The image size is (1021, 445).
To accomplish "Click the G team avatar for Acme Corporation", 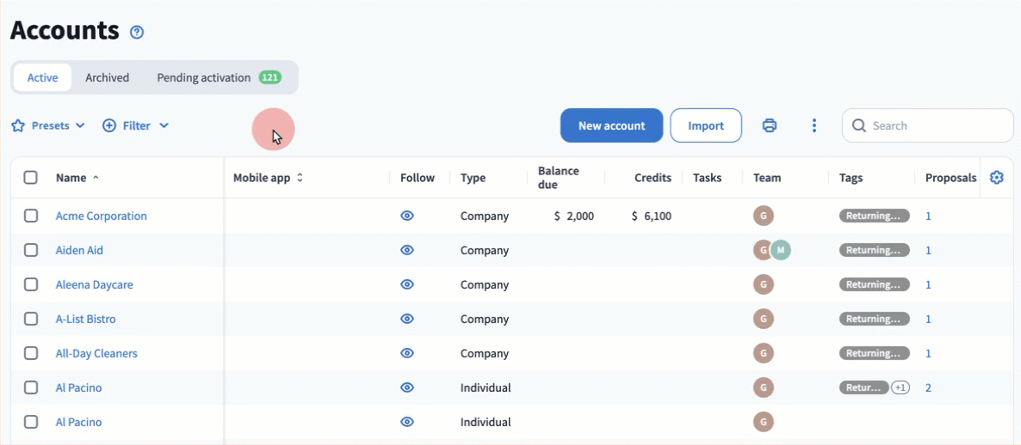I will point(763,216).
